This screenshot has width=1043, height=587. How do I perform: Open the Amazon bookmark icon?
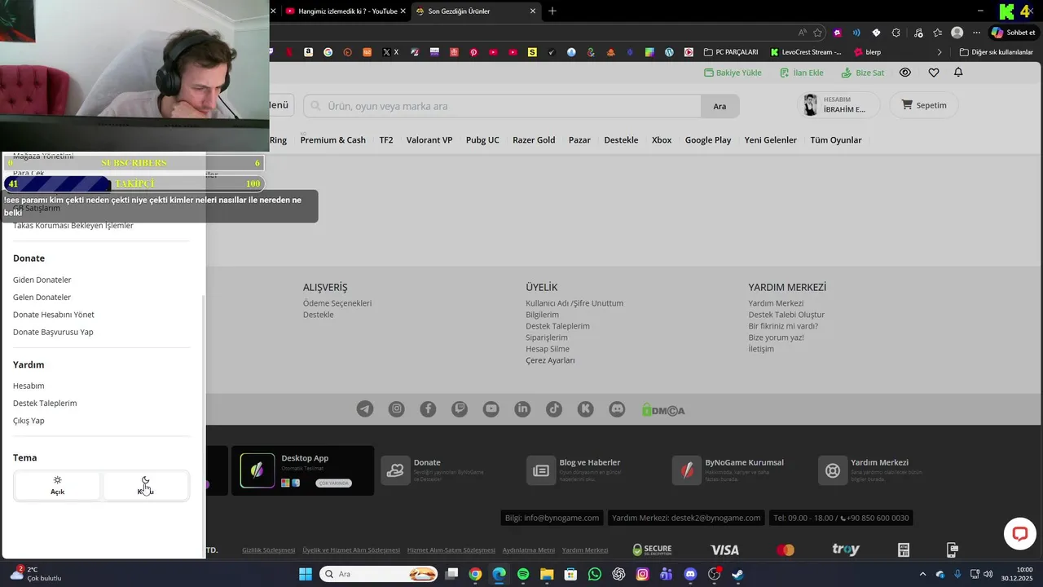coord(308,52)
